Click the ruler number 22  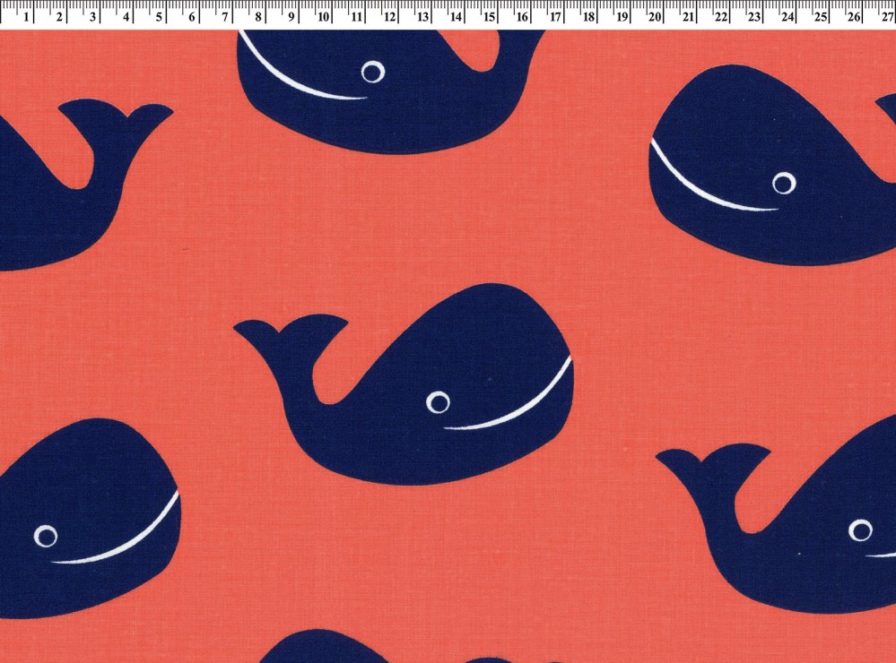pos(721,17)
